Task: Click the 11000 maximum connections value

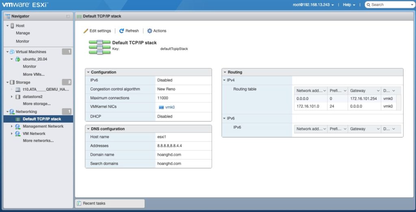Action: [x=162, y=98]
